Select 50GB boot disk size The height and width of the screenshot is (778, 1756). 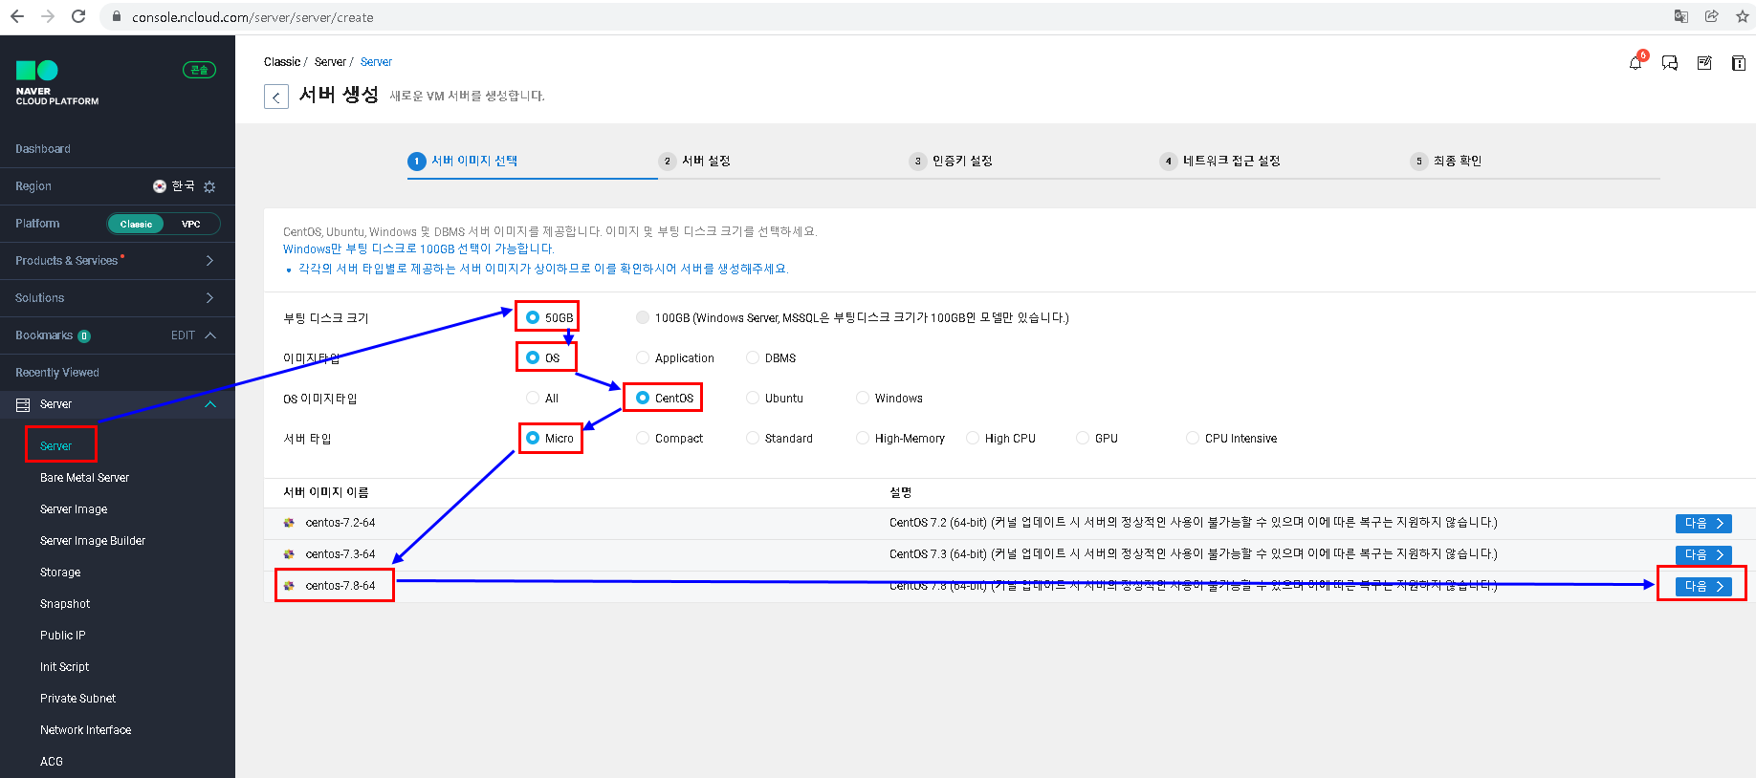533,317
